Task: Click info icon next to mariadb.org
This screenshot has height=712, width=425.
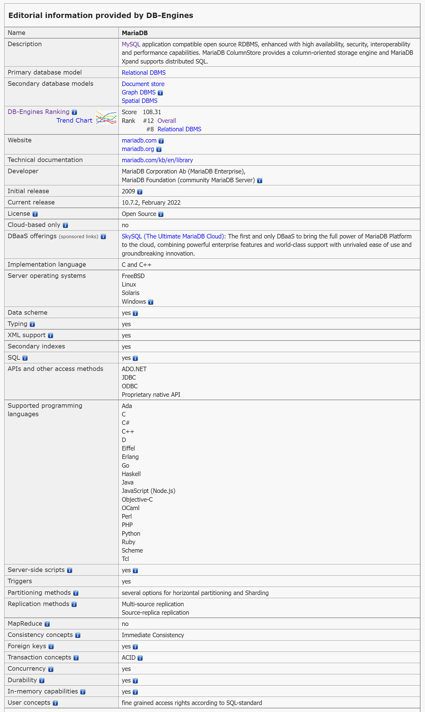Action: point(159,149)
